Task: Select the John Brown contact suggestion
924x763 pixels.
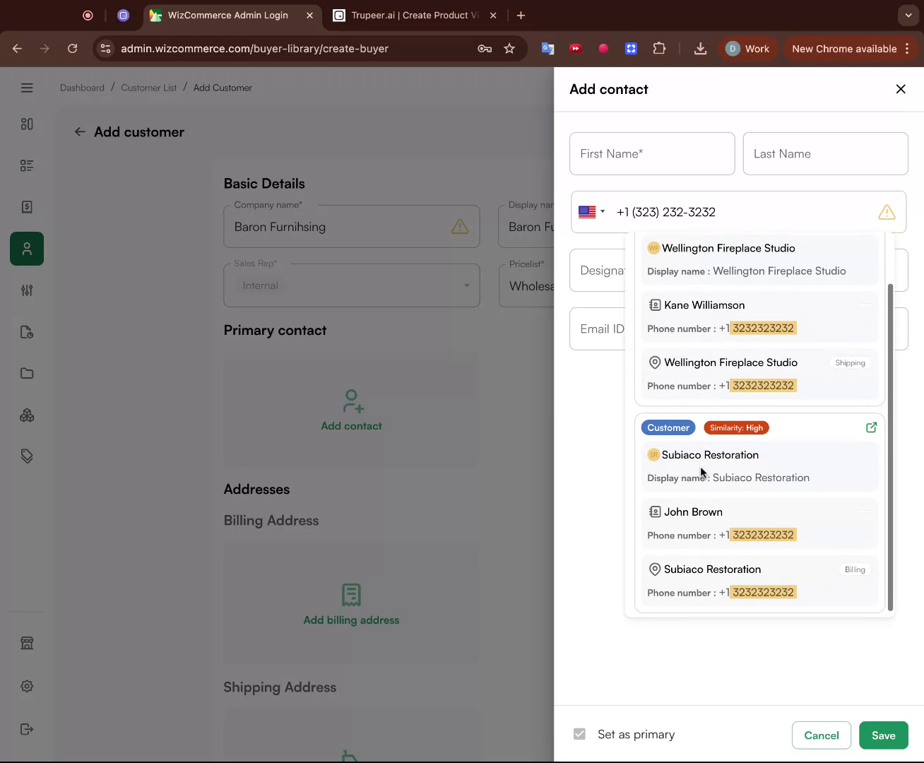Action: click(x=759, y=524)
